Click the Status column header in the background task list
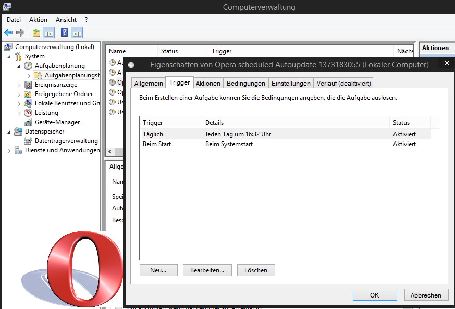This screenshot has height=309, width=455. coord(183,51)
